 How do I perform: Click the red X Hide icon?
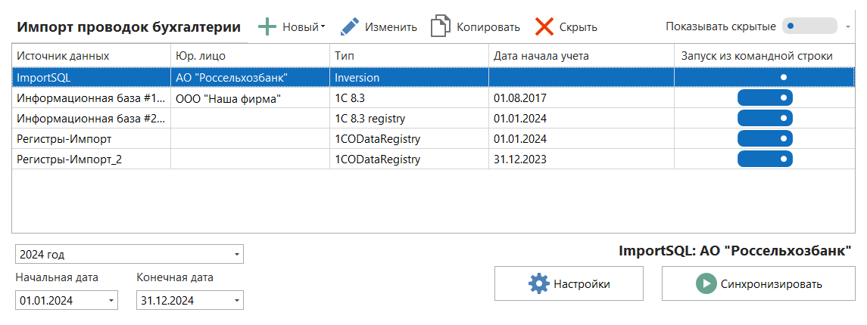point(544,27)
